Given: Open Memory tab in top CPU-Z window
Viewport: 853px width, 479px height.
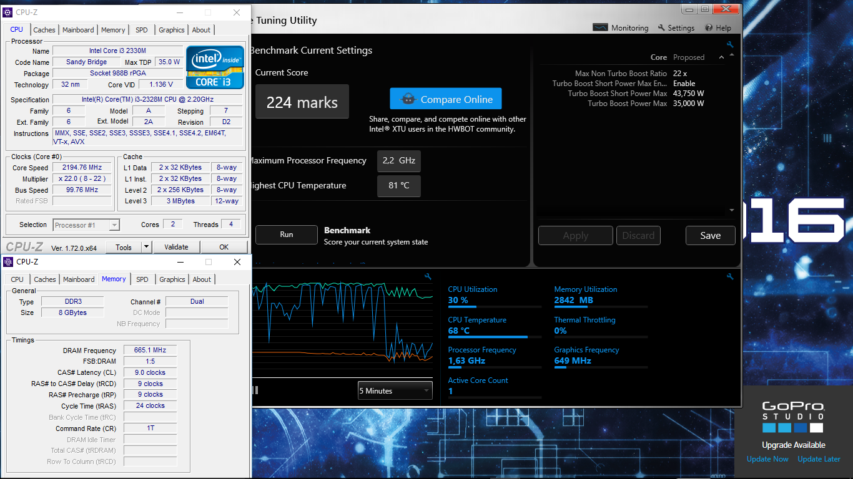Looking at the screenshot, I should (x=113, y=30).
